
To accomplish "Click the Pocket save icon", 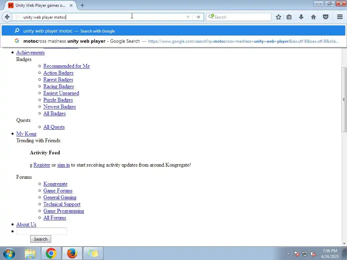I will click(326, 17).
